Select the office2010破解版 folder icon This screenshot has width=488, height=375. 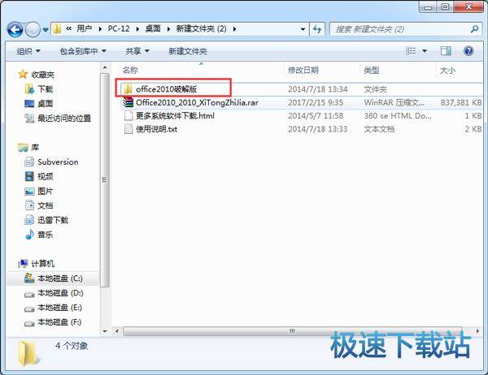pos(128,89)
